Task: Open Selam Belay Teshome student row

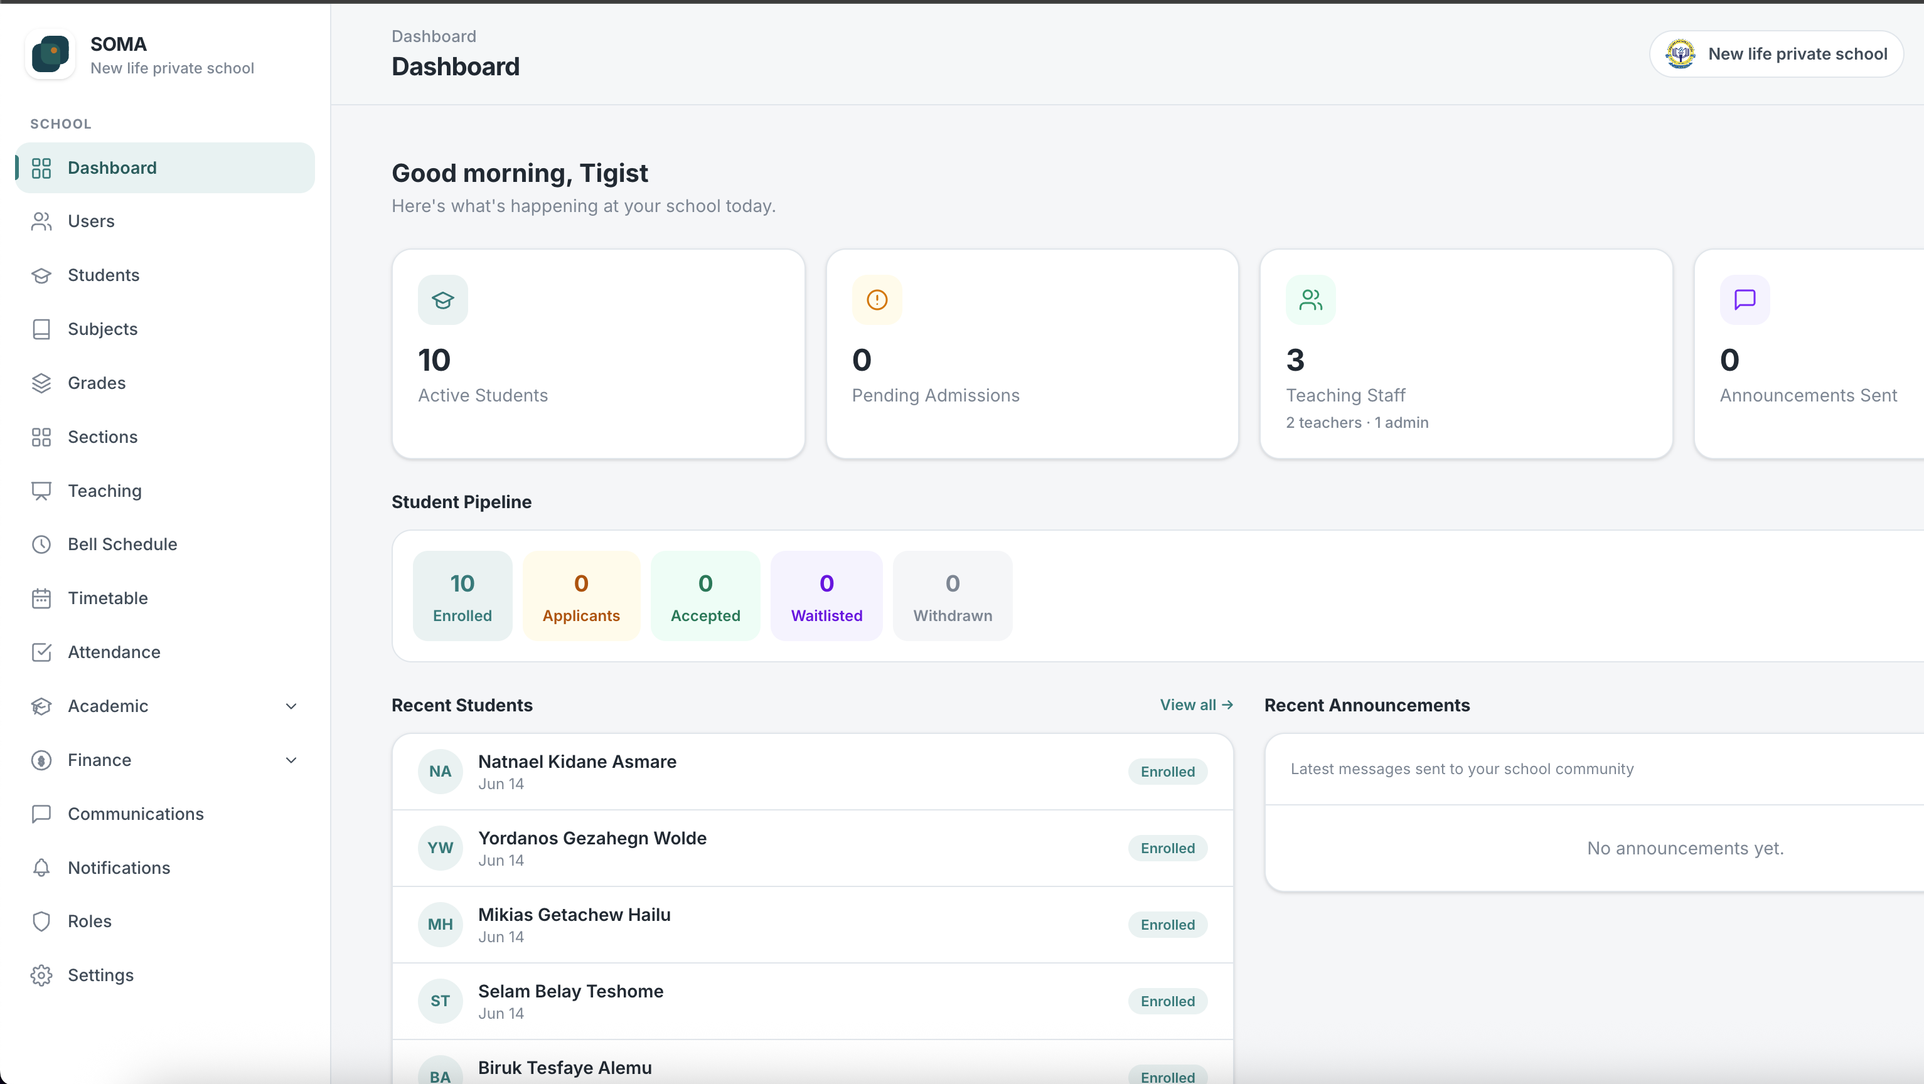Action: click(813, 1002)
